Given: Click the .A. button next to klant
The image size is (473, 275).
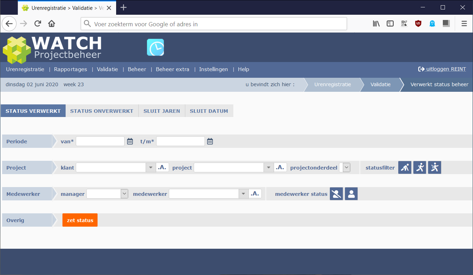Looking at the screenshot, I should coord(162,167).
